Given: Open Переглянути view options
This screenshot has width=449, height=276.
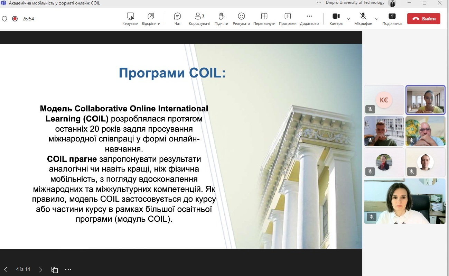Looking at the screenshot, I should tap(264, 19).
